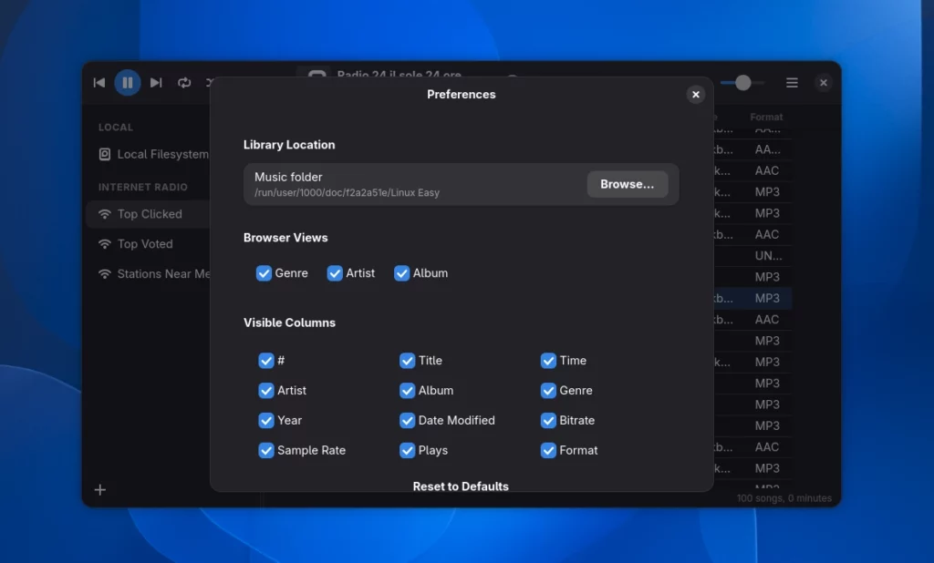Uncheck the Bitrate visible column
Screen dimensions: 934x563
click(548, 420)
